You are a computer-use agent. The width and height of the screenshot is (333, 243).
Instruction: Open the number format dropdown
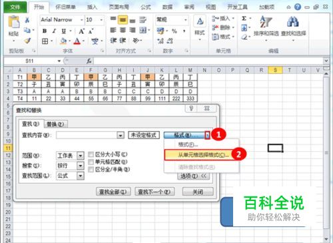[185, 20]
